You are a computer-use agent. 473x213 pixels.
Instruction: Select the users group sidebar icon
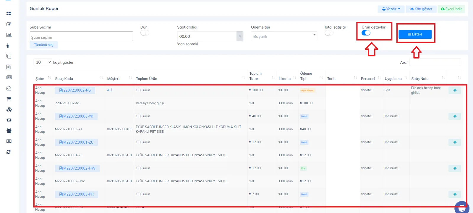9,131
